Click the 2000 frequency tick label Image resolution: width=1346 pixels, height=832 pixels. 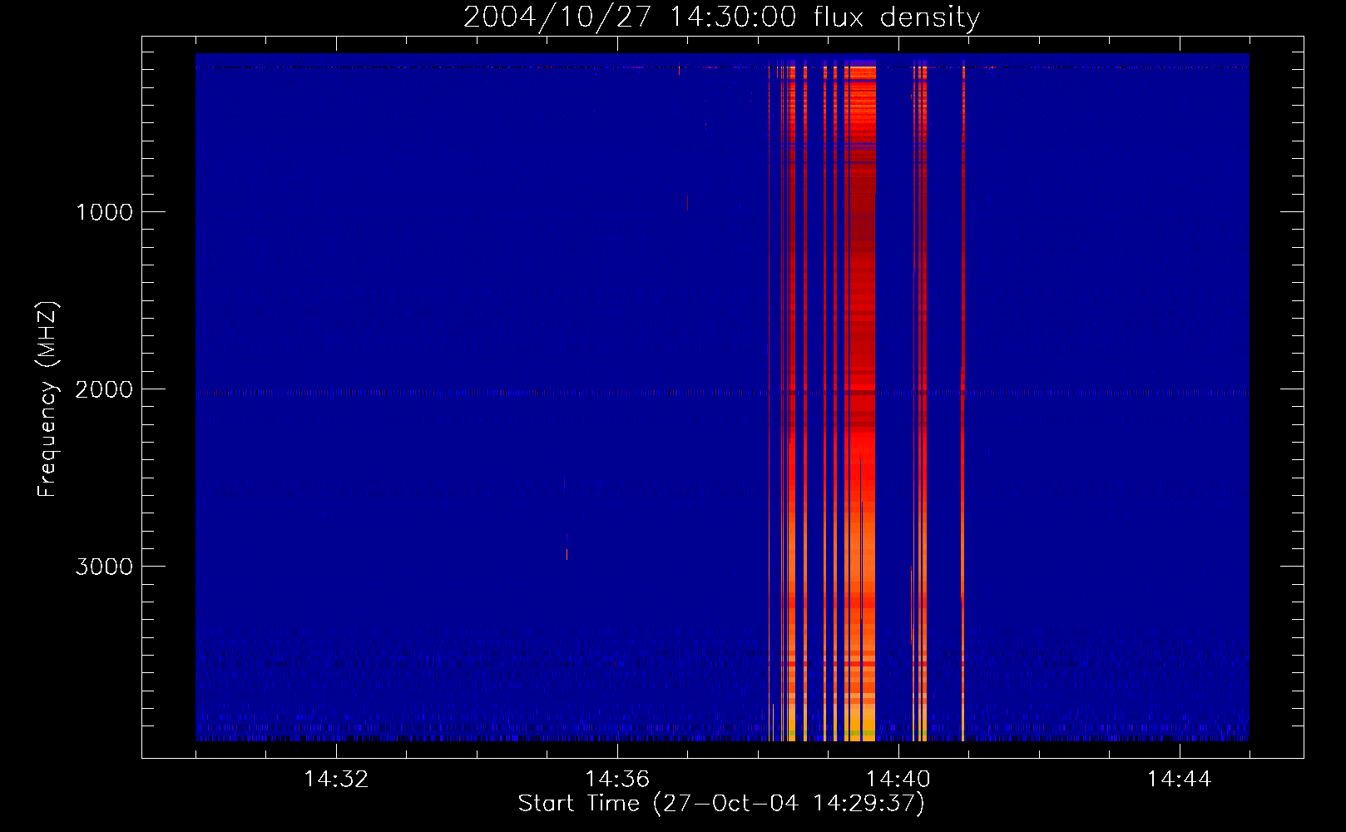pyautogui.click(x=104, y=389)
